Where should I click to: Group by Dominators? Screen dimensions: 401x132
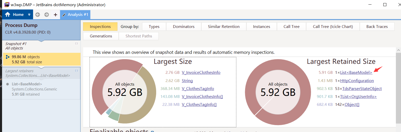(x=184, y=27)
